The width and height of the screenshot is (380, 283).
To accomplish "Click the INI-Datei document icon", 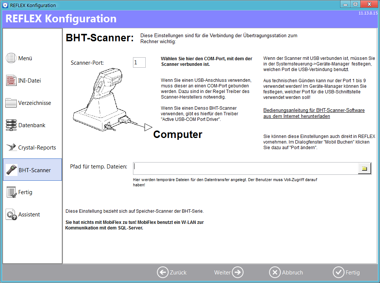I will pyautogui.click(x=11, y=81).
